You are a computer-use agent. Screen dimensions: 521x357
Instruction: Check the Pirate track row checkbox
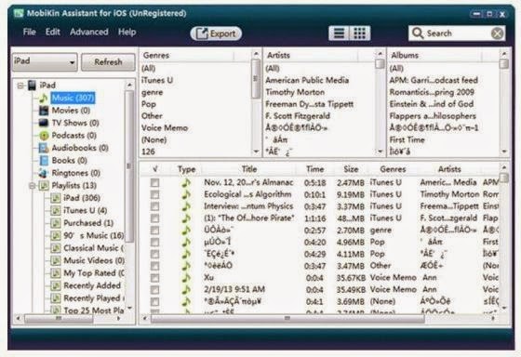pos(154,218)
